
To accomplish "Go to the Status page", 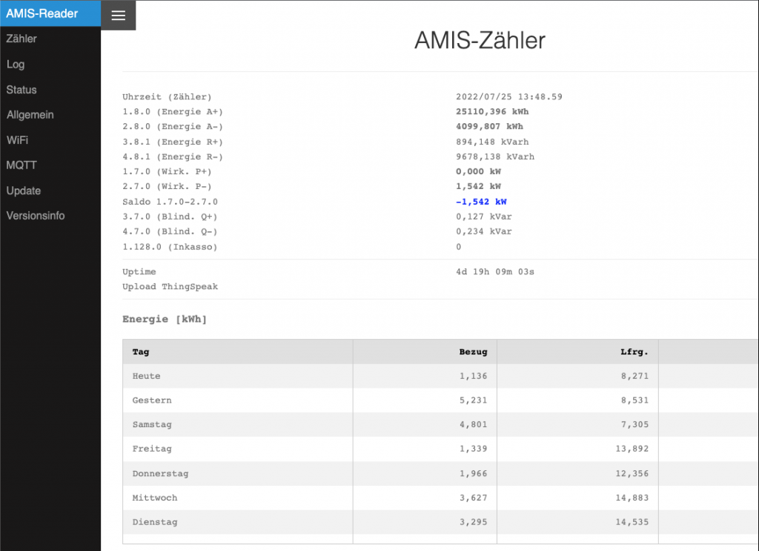I will (x=21, y=90).
